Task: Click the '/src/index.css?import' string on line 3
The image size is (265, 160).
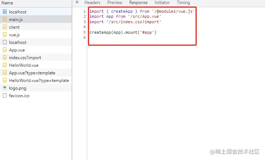Action: coord(134,22)
